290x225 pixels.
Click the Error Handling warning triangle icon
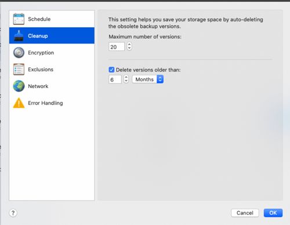(19, 103)
